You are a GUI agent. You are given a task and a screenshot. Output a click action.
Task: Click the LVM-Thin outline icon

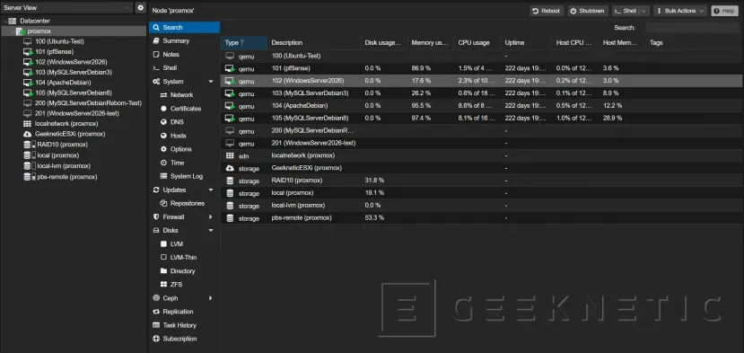pos(163,258)
